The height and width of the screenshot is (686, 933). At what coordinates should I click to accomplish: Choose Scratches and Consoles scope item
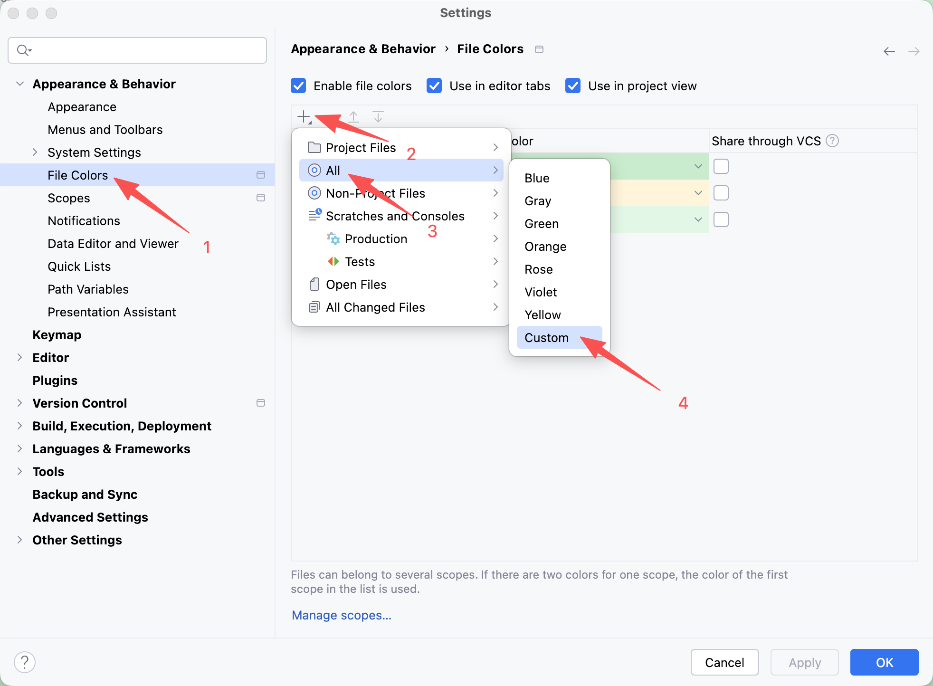coord(395,216)
